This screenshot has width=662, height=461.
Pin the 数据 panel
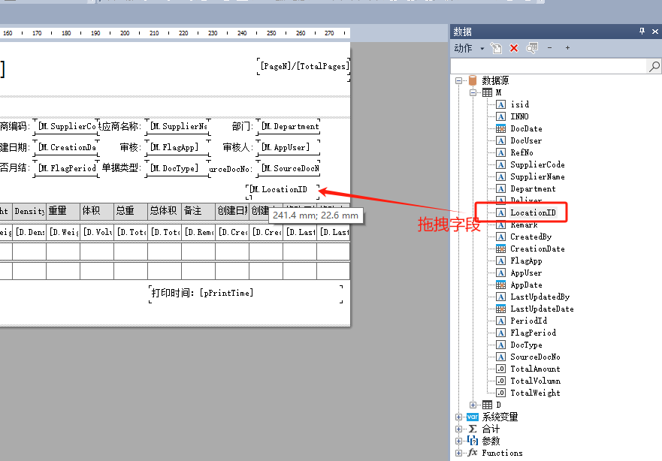(x=642, y=32)
